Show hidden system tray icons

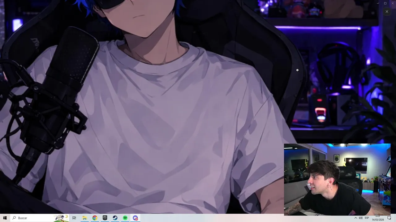coord(355,218)
